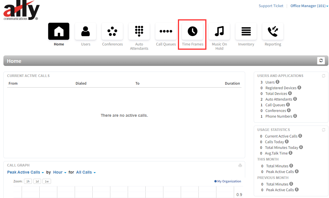This screenshot has width=329, height=198.
Task: Click info icon beside Previous Month Total Minutes
Action: (x=291, y=184)
